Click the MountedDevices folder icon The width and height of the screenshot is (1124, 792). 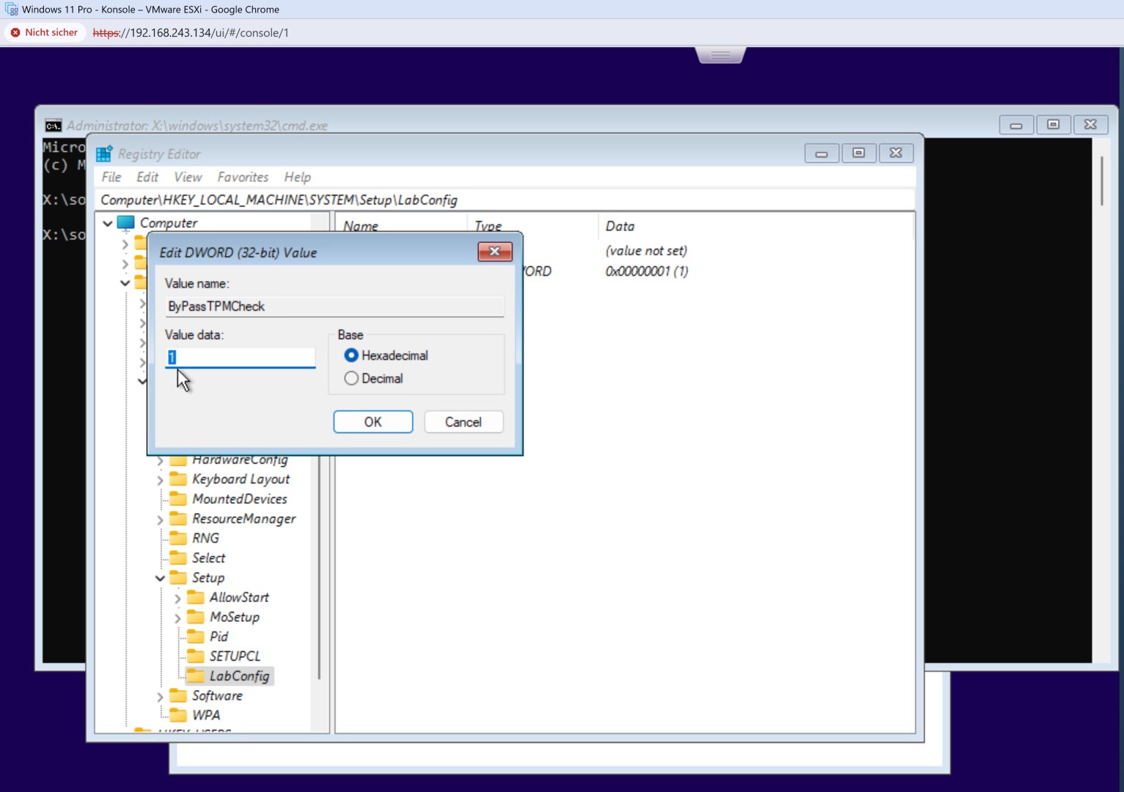click(x=178, y=499)
